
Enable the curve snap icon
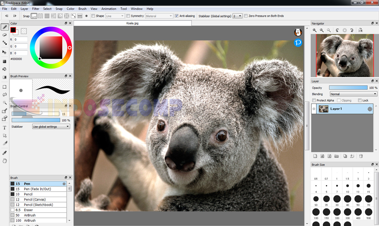pyautogui.click(x=73, y=16)
